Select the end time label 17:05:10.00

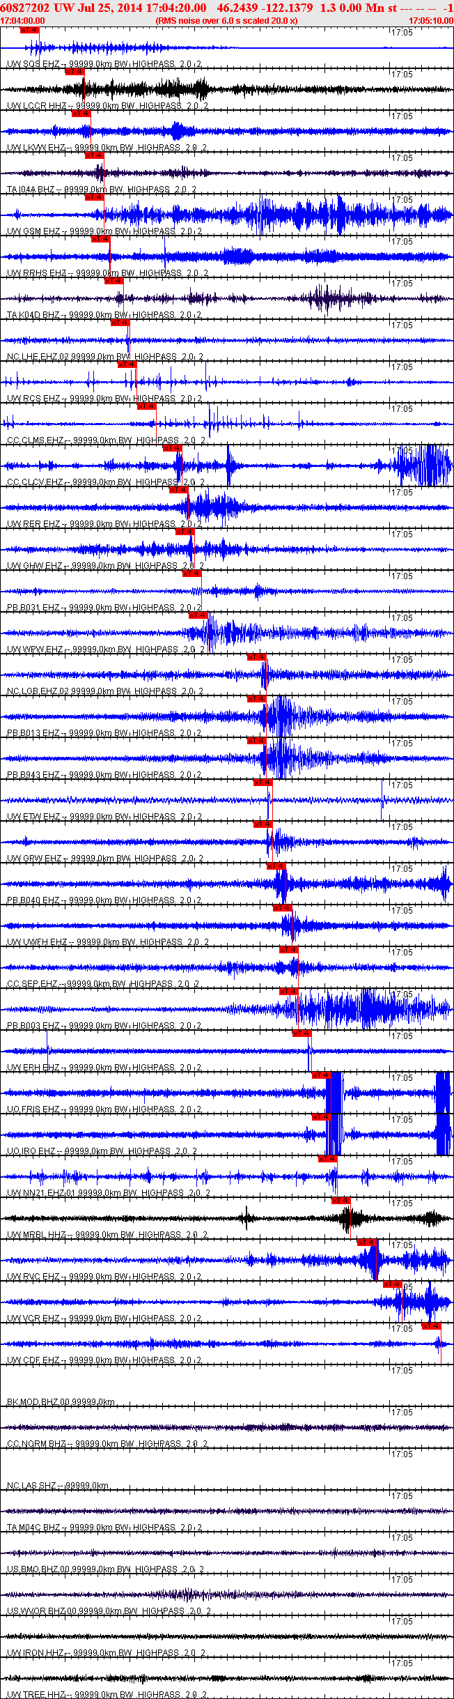click(430, 21)
